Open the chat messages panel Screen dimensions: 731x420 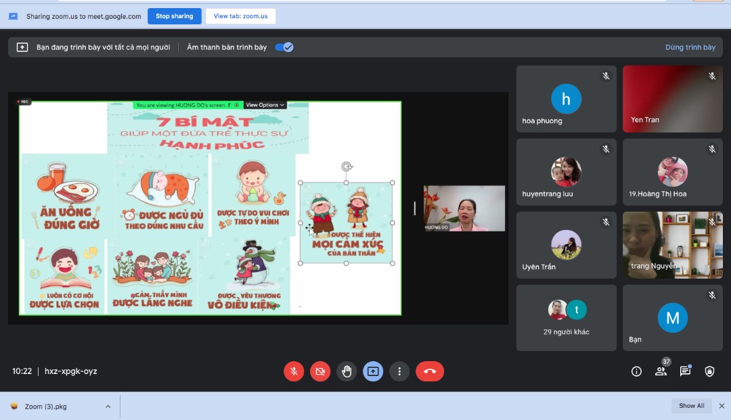[685, 371]
